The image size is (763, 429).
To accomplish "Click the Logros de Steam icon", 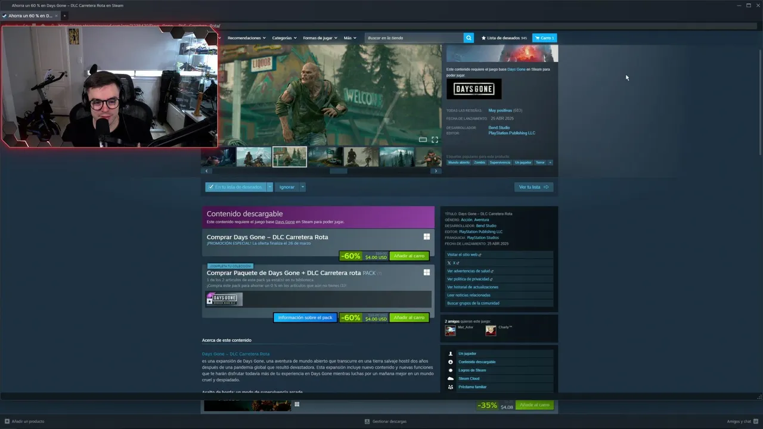I will [x=451, y=370].
